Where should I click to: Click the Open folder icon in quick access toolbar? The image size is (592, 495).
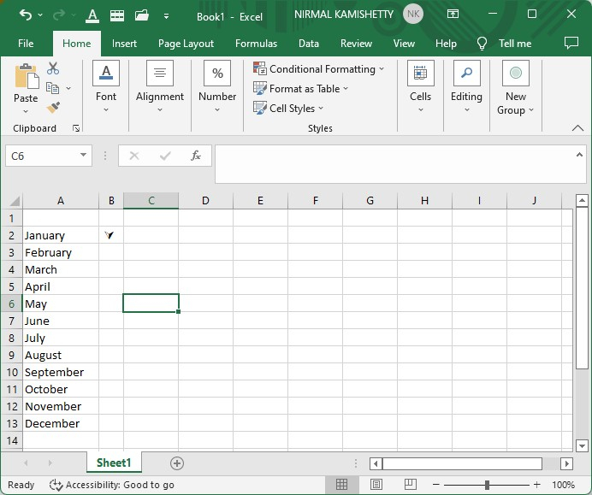click(x=142, y=15)
